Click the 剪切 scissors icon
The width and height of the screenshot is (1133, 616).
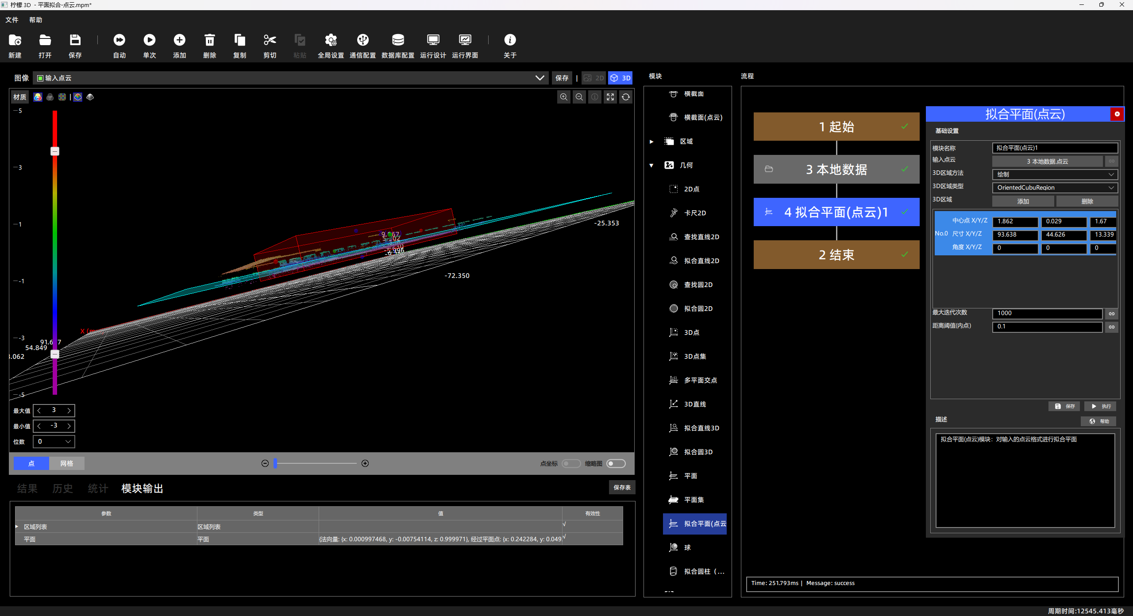point(270,41)
